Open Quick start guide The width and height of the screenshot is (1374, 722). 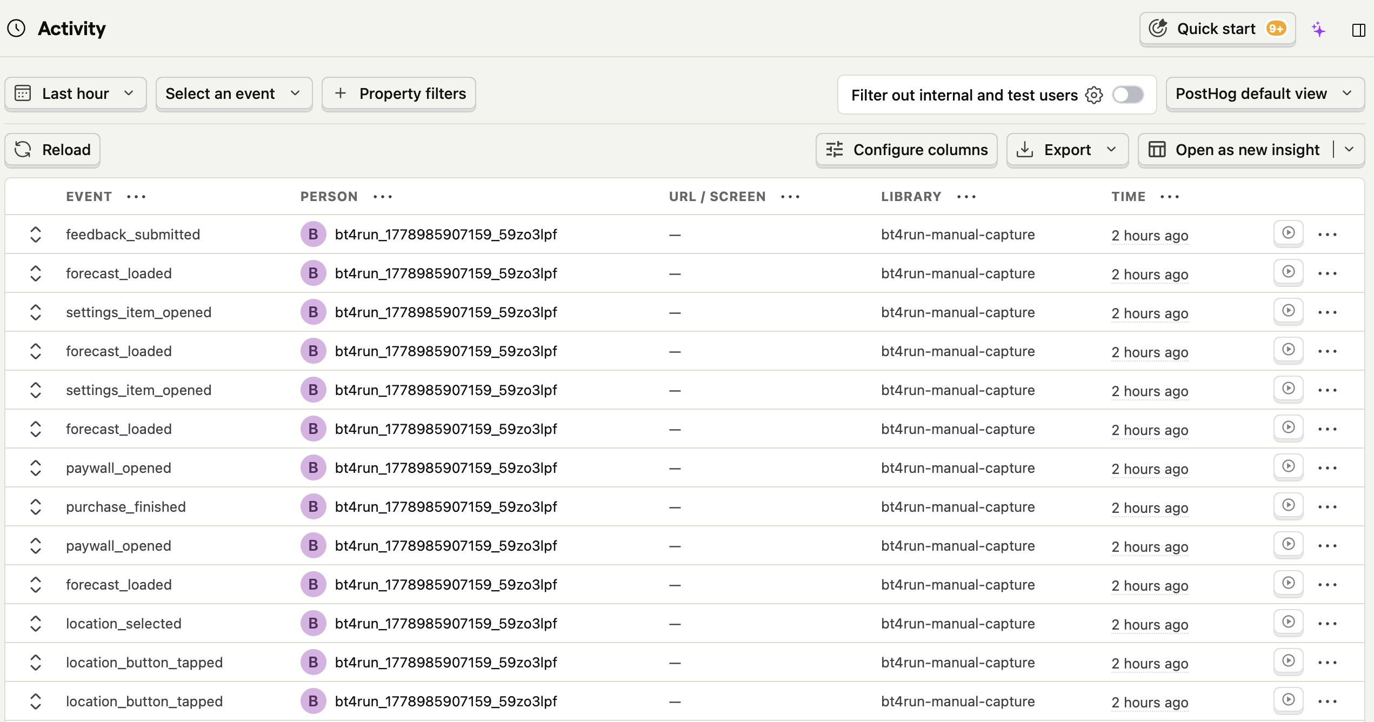1217,29
